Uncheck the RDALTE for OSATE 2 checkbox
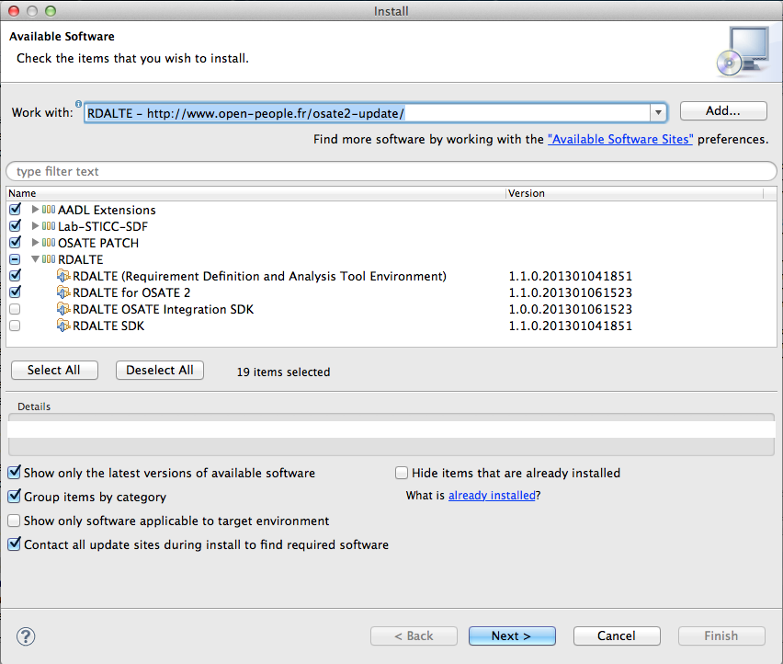The height and width of the screenshot is (664, 783). (x=15, y=292)
